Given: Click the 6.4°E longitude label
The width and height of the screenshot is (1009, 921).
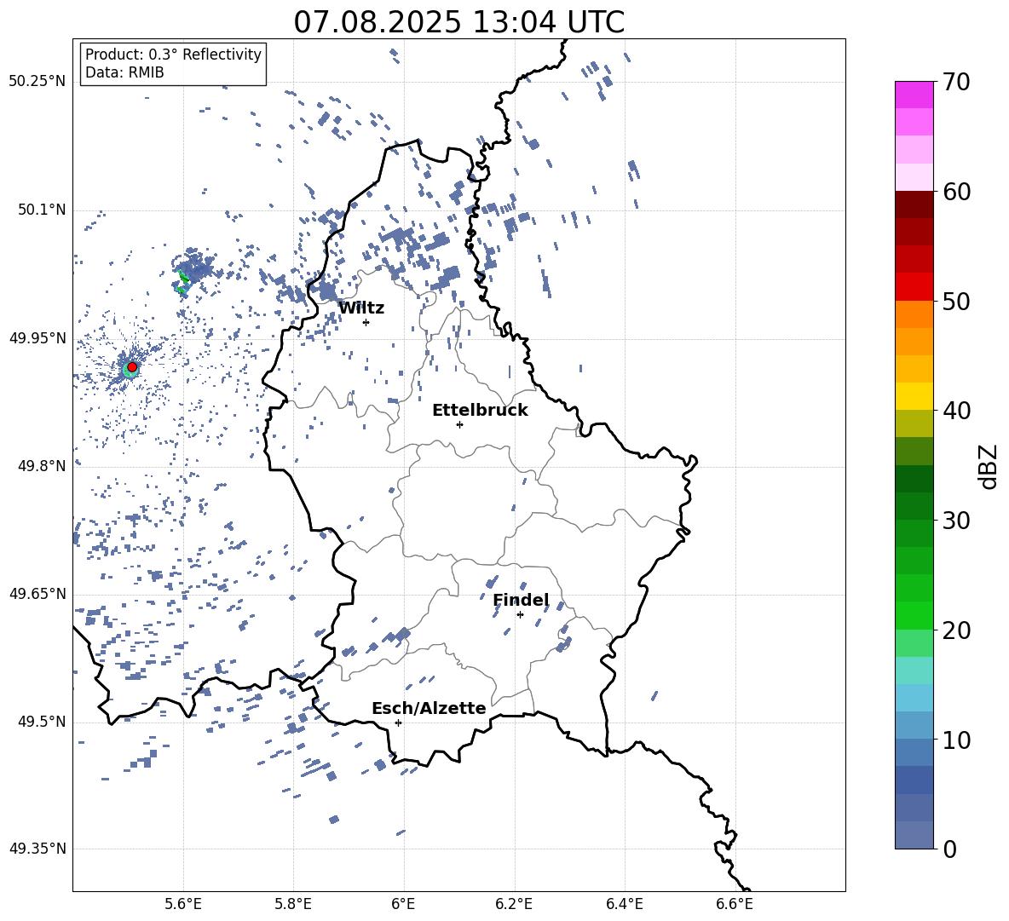Looking at the screenshot, I should [624, 904].
